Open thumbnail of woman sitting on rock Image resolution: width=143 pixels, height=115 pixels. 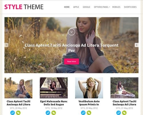tap(124, 88)
